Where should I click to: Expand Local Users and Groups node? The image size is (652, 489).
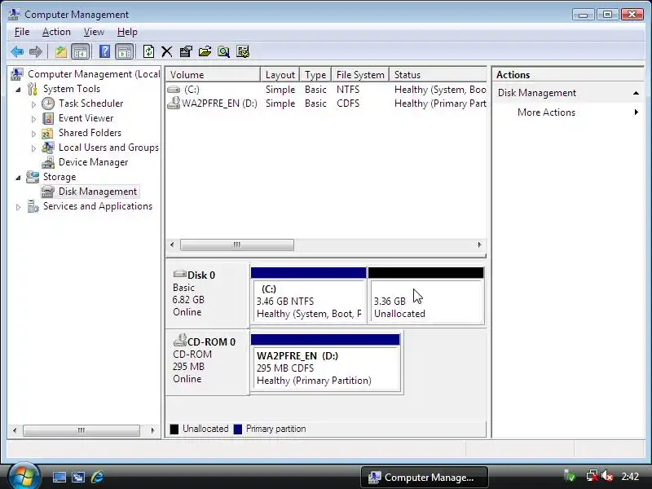(33, 148)
